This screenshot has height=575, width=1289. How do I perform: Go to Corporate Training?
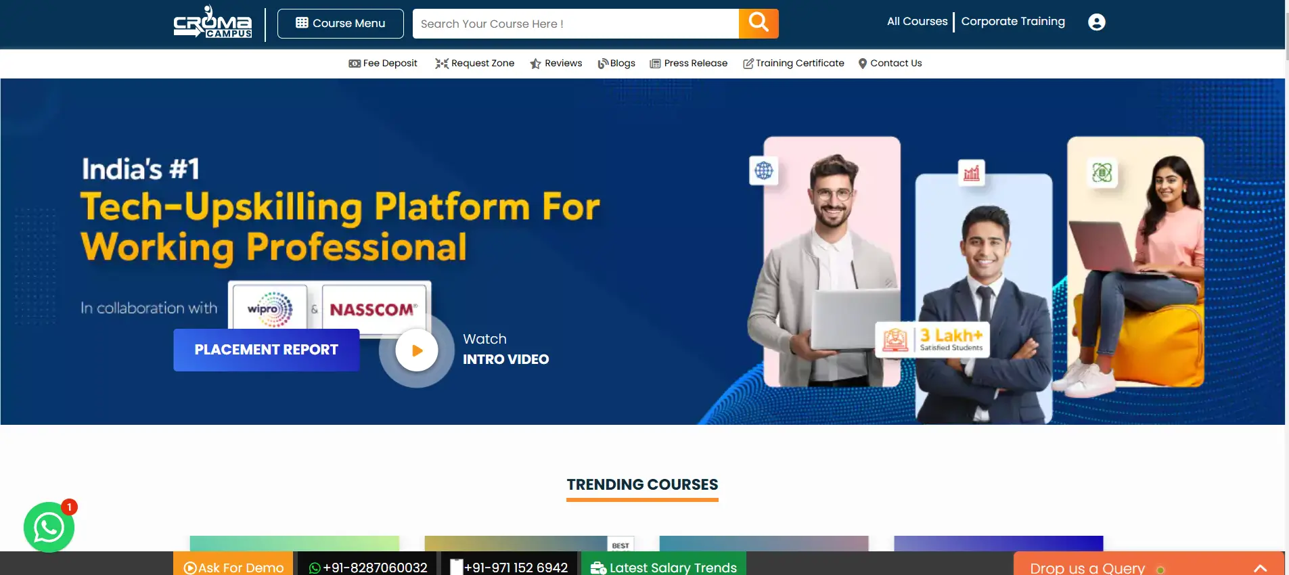pyautogui.click(x=1012, y=22)
